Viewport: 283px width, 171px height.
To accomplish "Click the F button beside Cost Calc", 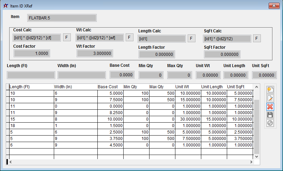I will tap(67, 37).
